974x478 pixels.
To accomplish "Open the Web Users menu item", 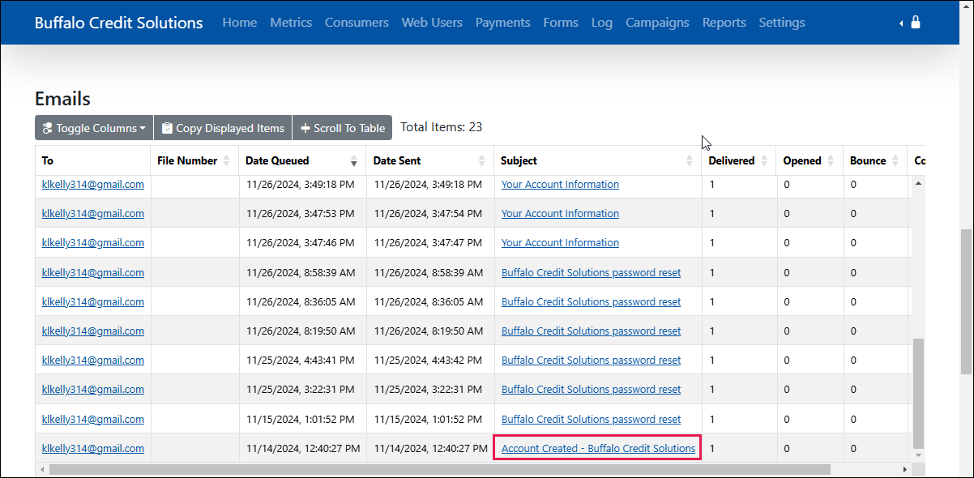I will 432,23.
